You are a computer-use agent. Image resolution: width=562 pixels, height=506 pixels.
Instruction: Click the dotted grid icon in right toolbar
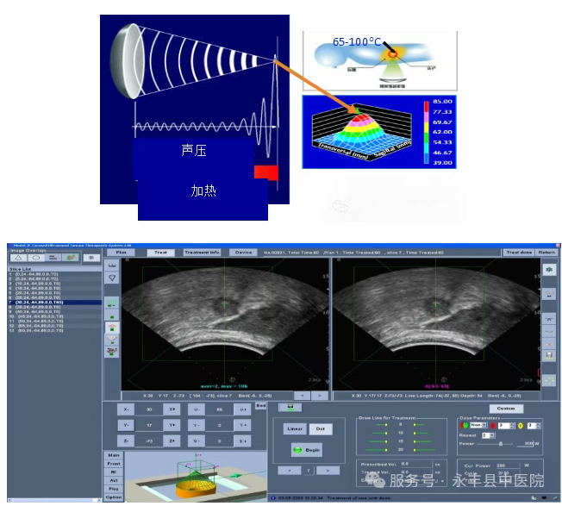(x=549, y=380)
